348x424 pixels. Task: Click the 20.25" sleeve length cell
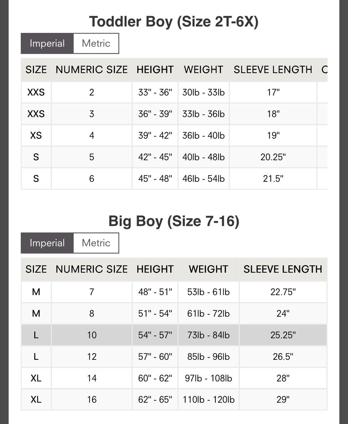click(273, 157)
